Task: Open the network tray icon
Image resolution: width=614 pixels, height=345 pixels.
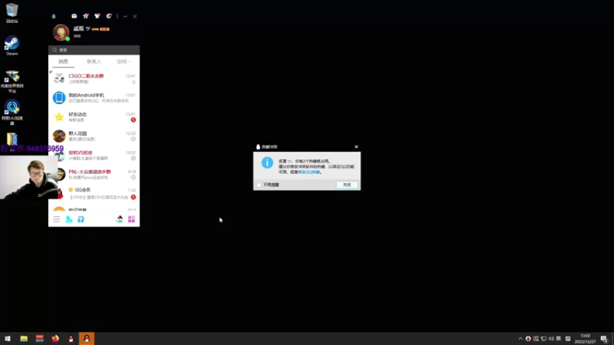Action: pyautogui.click(x=543, y=339)
